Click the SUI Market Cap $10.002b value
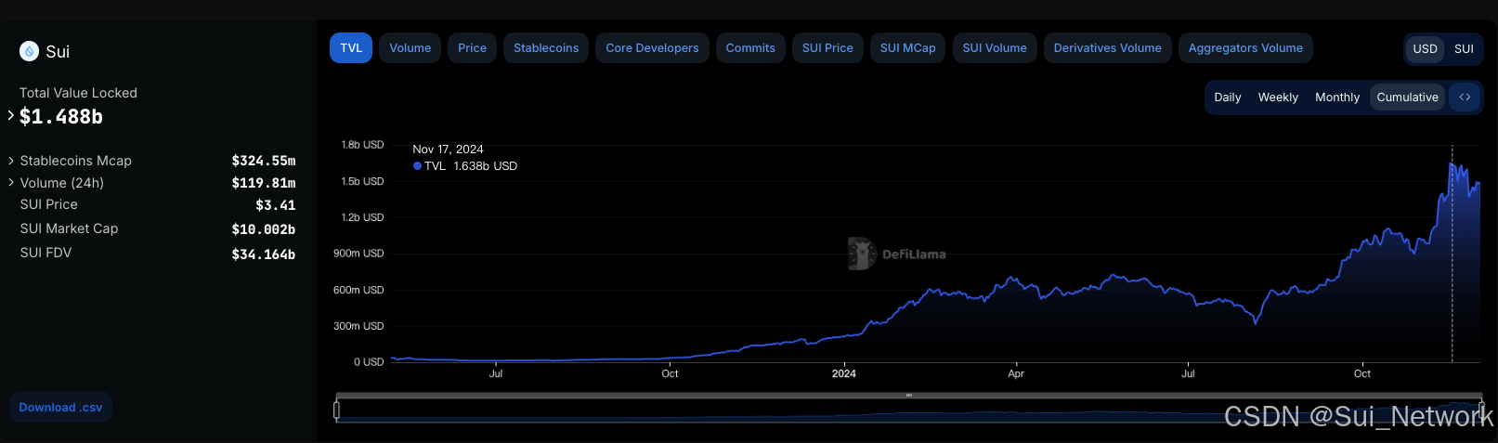The width and height of the screenshot is (1498, 443). pos(264,229)
